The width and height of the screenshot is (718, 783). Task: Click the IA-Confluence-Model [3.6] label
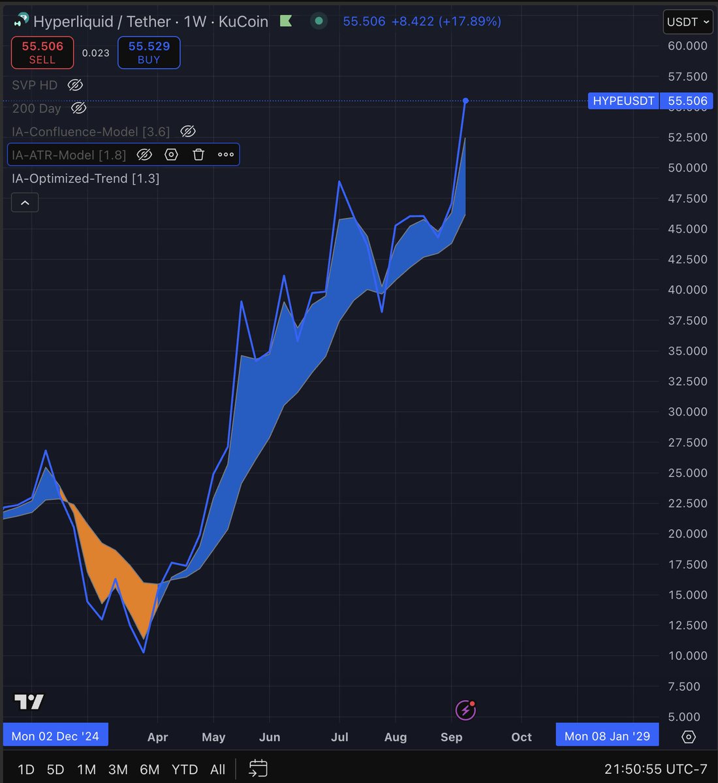click(91, 131)
